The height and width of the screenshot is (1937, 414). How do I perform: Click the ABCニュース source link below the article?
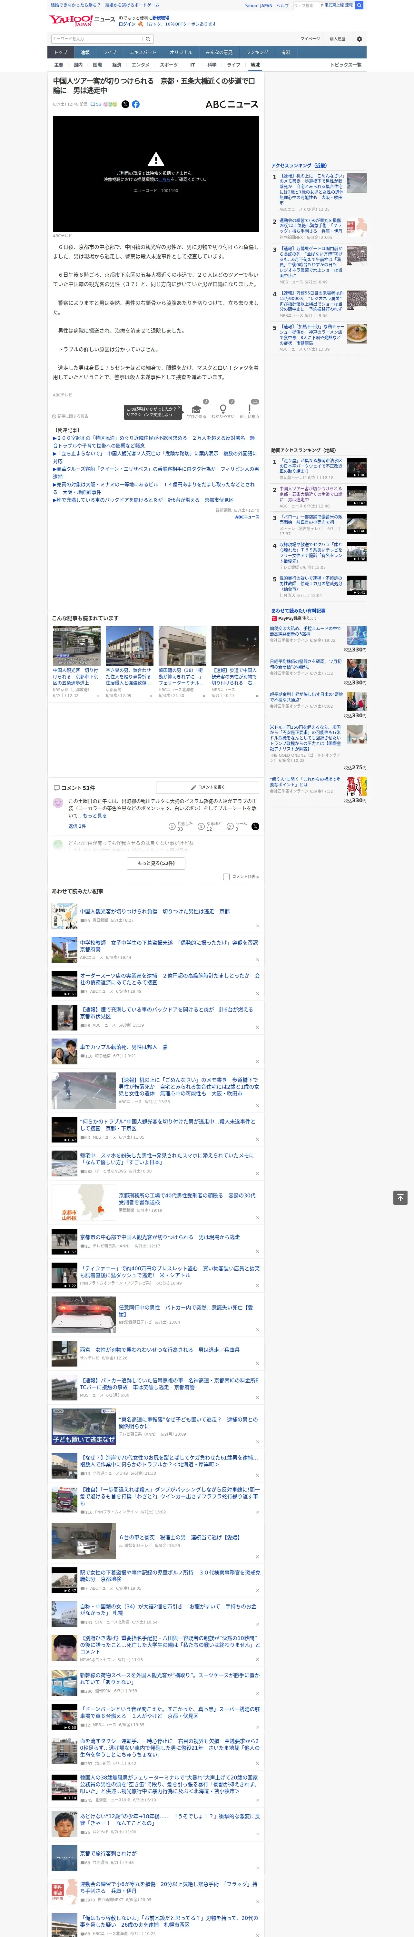pos(247,517)
